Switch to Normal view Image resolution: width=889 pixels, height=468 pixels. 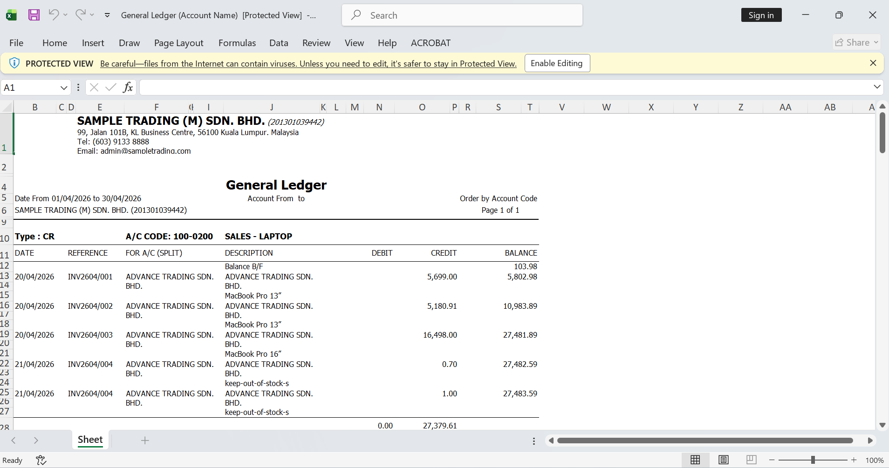695,460
